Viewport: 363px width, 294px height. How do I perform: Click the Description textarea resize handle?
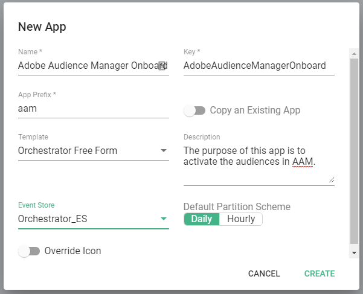pos(331,179)
